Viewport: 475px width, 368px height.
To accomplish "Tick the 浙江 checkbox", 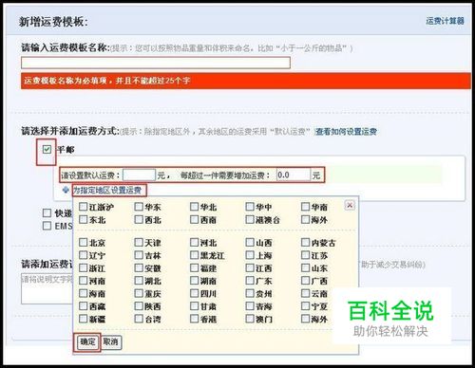I will pyautogui.click(x=83, y=268).
